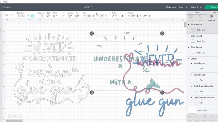Click My Projects link
This screenshot has width=218, height=122.
pos(171,7)
